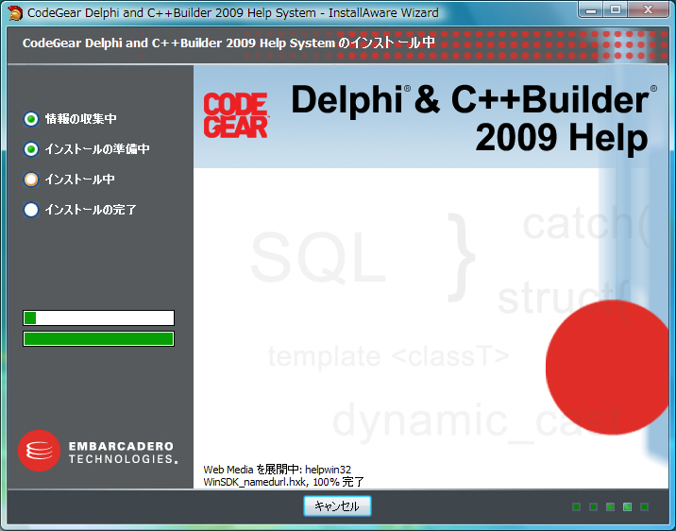676x531 pixels.
Task: Close the InstallAware Wizard window
Action: tap(648, 10)
